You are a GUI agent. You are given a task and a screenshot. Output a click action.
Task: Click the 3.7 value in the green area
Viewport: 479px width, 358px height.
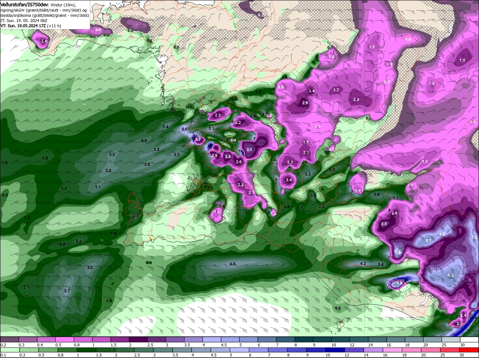click(x=67, y=290)
